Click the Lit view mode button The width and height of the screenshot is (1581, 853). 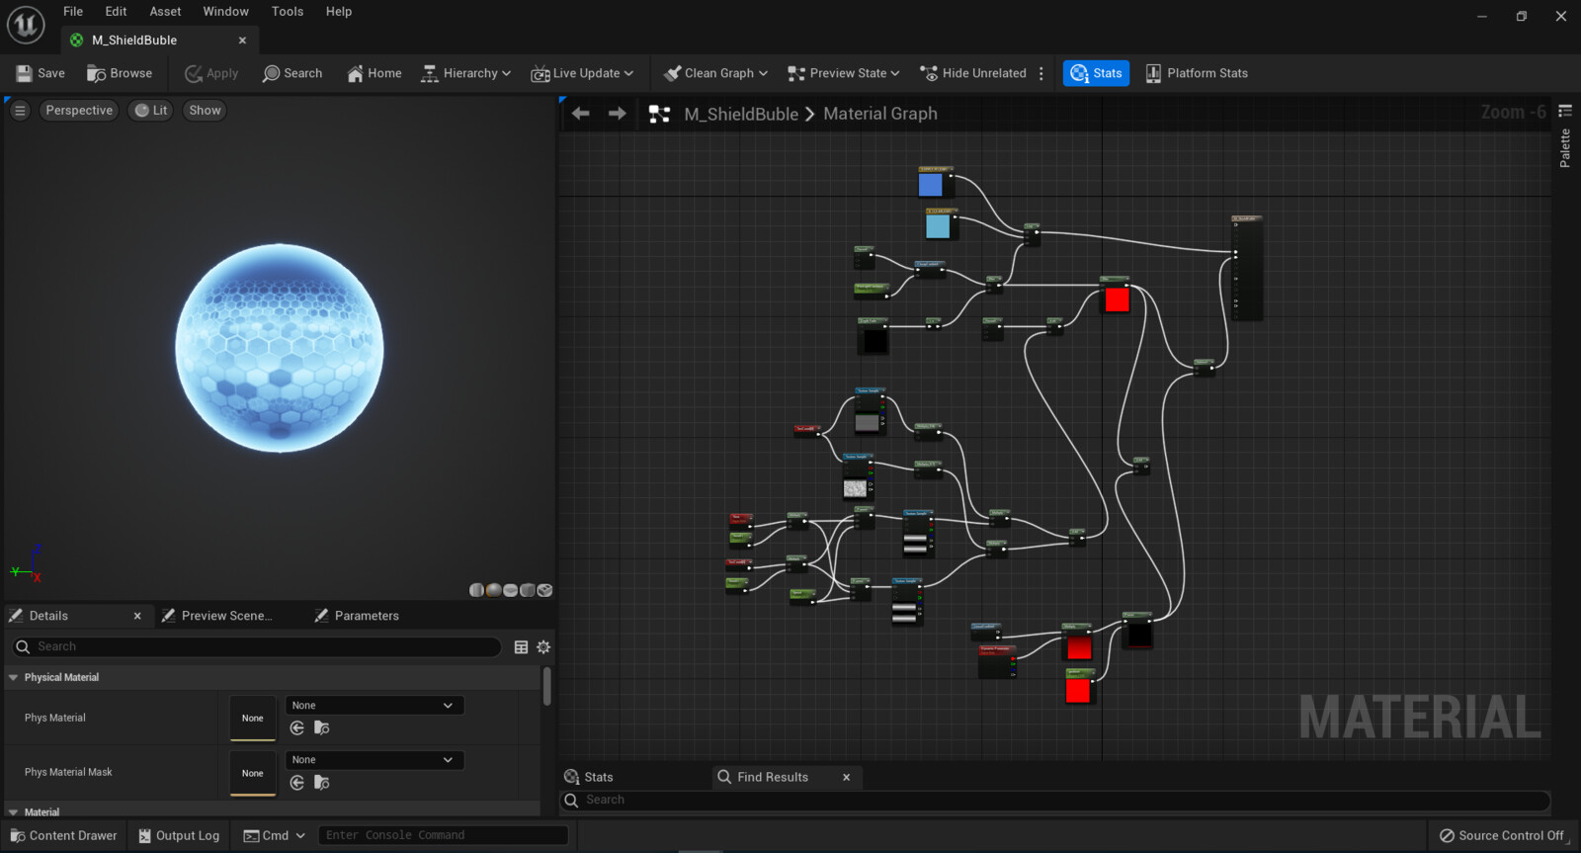pyautogui.click(x=151, y=111)
